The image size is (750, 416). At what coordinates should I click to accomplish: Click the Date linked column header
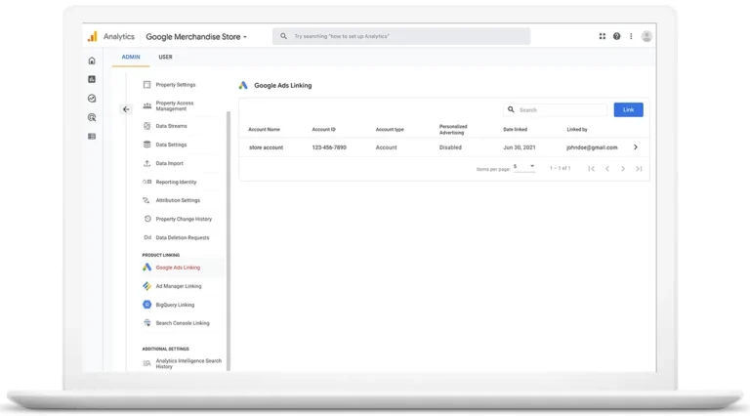[x=516, y=129]
